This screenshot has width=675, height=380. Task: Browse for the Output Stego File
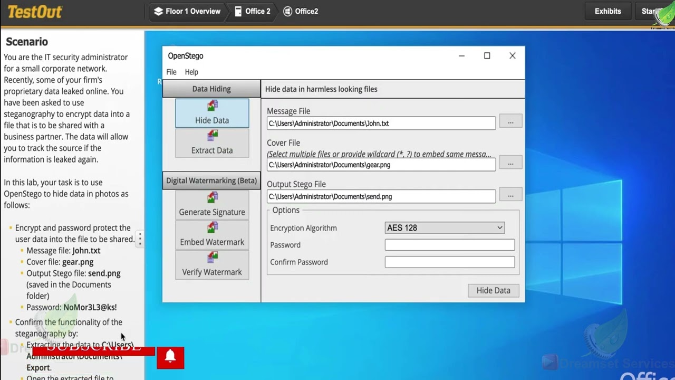[x=510, y=195]
